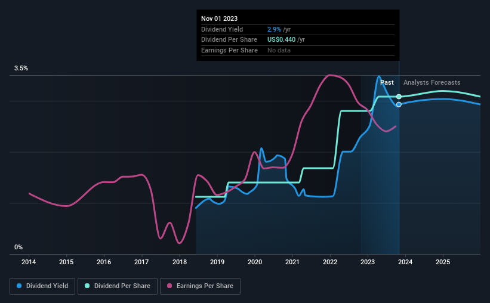Screen dimensions: 490x303
Task: Click the 2018 x-axis year label
Action: (x=180, y=262)
